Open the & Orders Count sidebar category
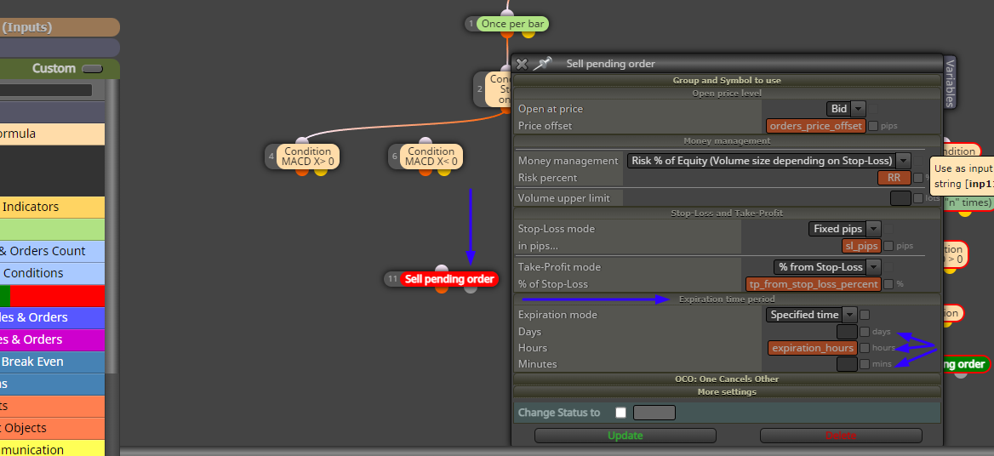The image size is (994, 456). [x=52, y=251]
